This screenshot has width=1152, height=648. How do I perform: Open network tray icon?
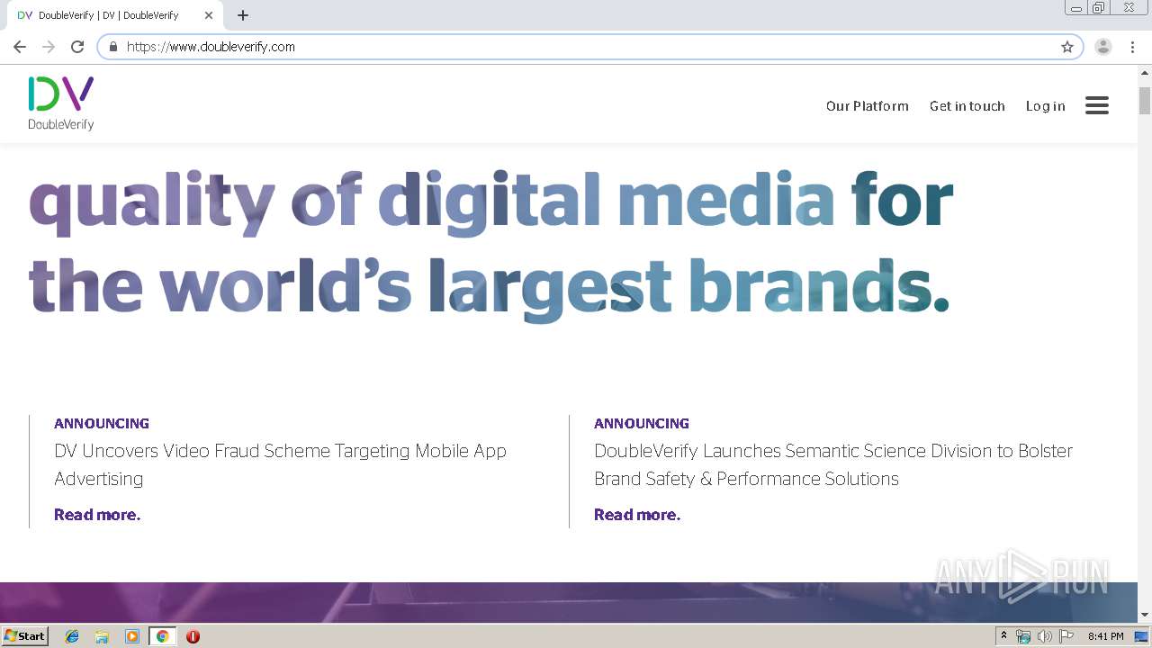pyautogui.click(x=1023, y=636)
